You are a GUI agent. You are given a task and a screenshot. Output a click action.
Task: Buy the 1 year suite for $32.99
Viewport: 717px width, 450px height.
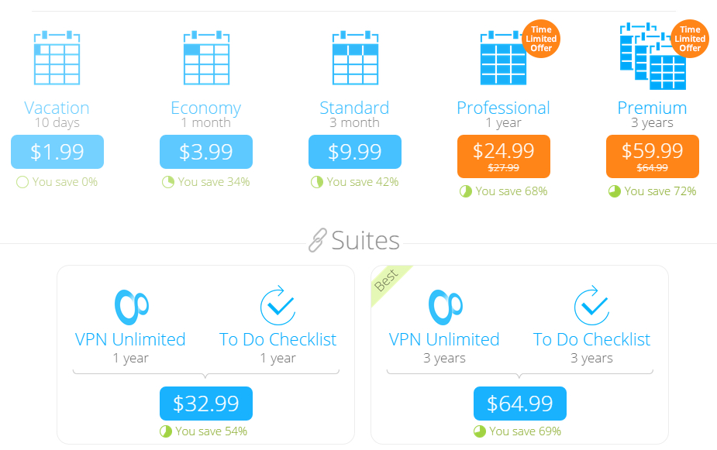point(206,404)
